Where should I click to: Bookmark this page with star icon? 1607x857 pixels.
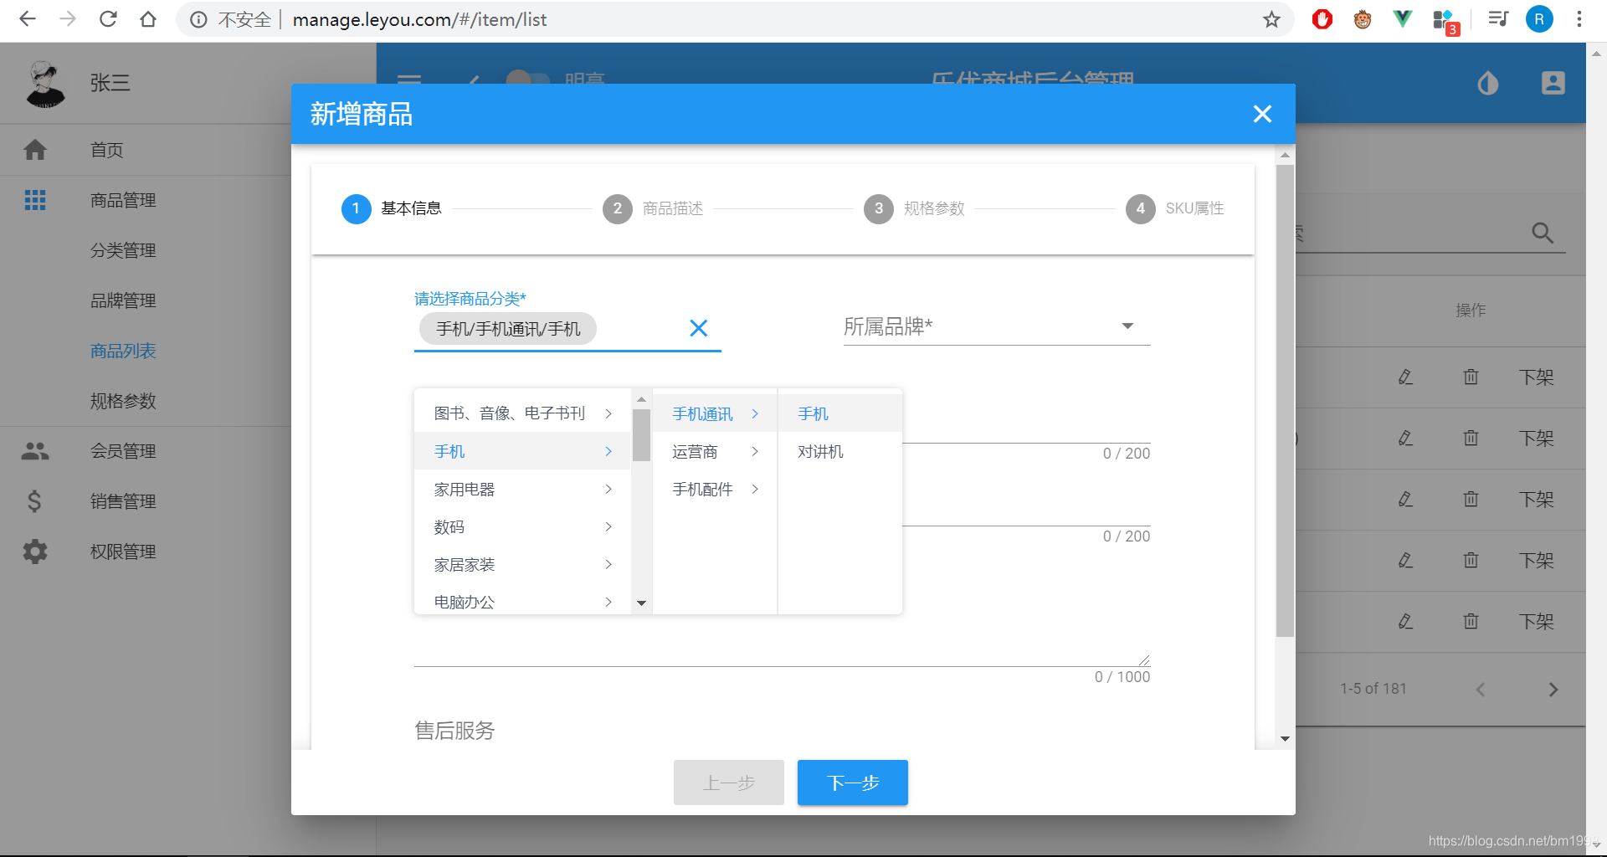1271,19
